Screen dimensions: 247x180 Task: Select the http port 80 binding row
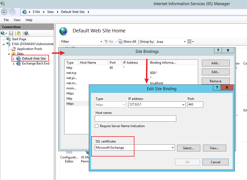[131, 68]
